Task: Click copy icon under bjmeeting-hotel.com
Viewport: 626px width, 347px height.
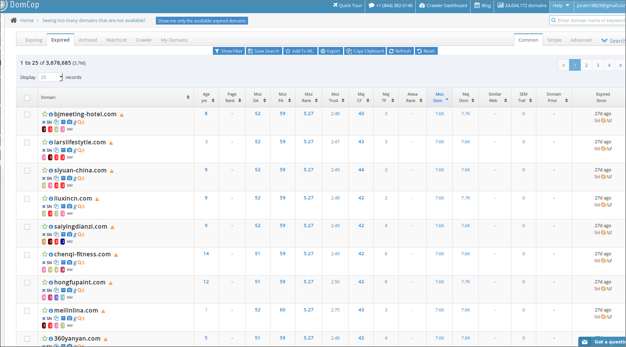Action: point(56,122)
